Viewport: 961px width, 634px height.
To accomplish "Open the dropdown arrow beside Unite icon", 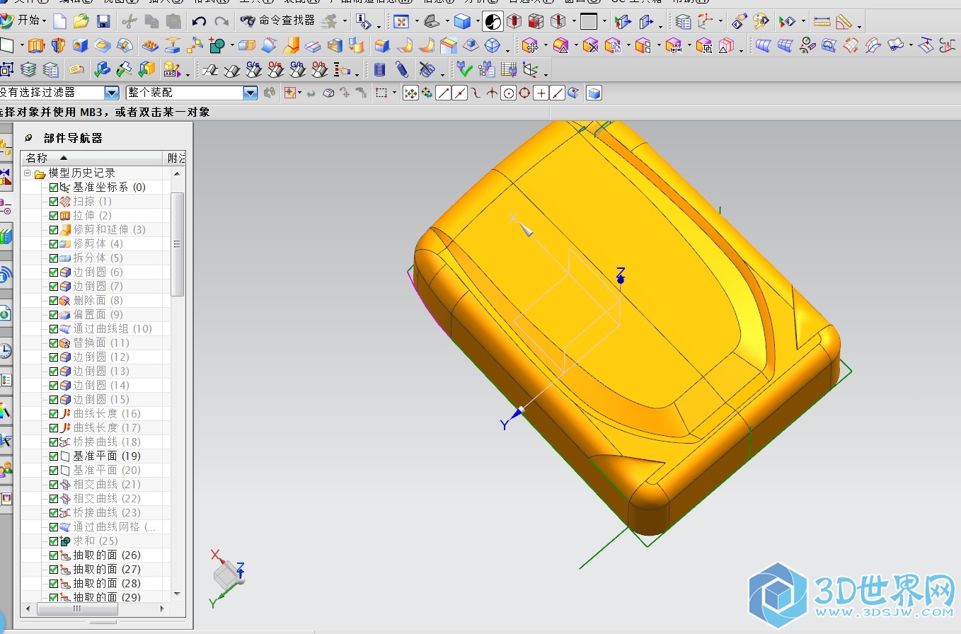I will coord(231,47).
